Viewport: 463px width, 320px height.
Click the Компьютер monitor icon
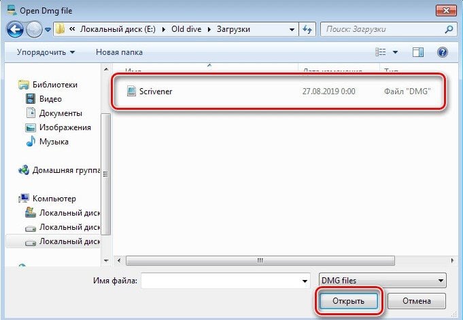tap(24, 199)
